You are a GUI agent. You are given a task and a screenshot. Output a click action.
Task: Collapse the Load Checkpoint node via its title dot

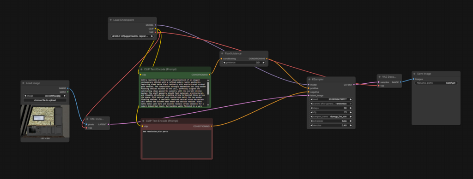111,20
